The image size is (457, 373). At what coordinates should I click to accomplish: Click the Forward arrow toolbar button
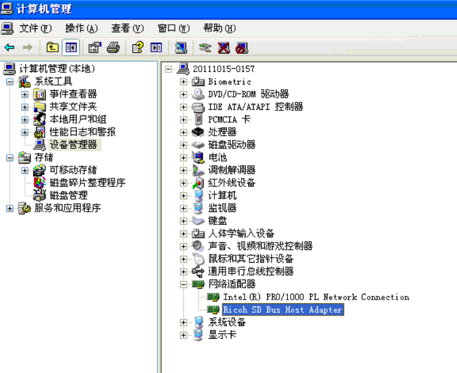pos(27,47)
